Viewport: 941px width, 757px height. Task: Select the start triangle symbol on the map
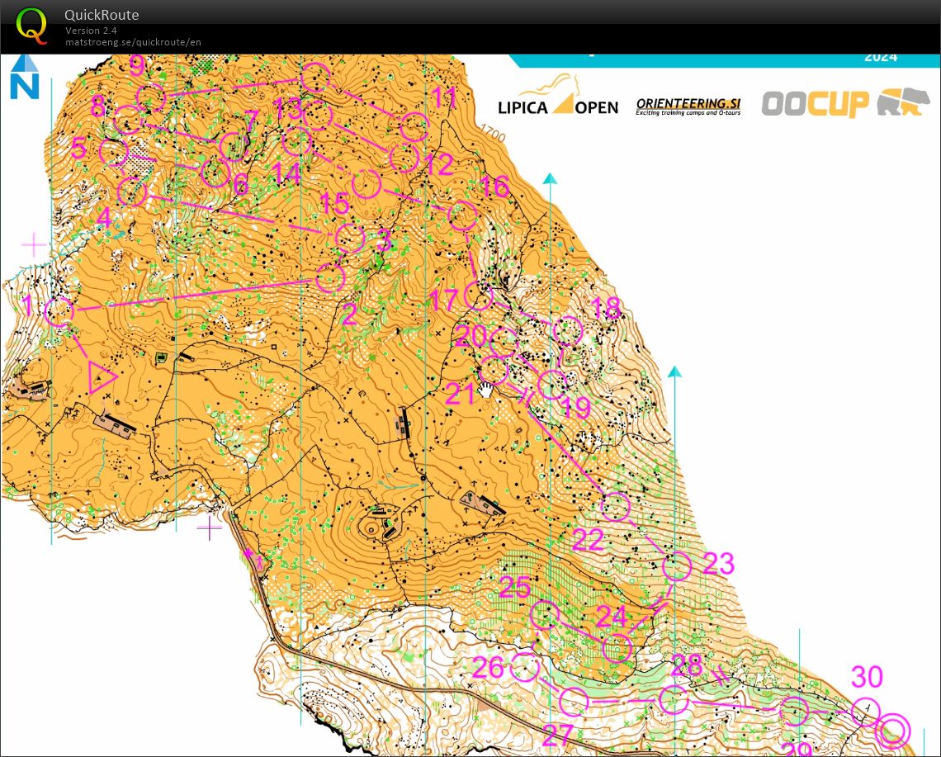tap(99, 378)
